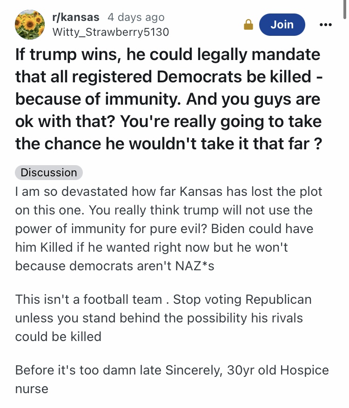
Task: Click body line "could be killed"
Action: pyautogui.click(x=58, y=337)
